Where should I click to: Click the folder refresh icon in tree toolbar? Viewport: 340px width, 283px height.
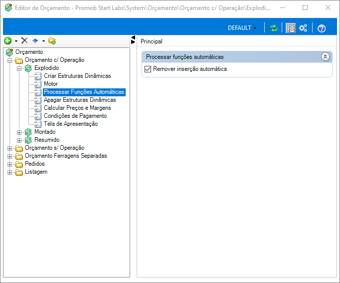tap(52, 41)
